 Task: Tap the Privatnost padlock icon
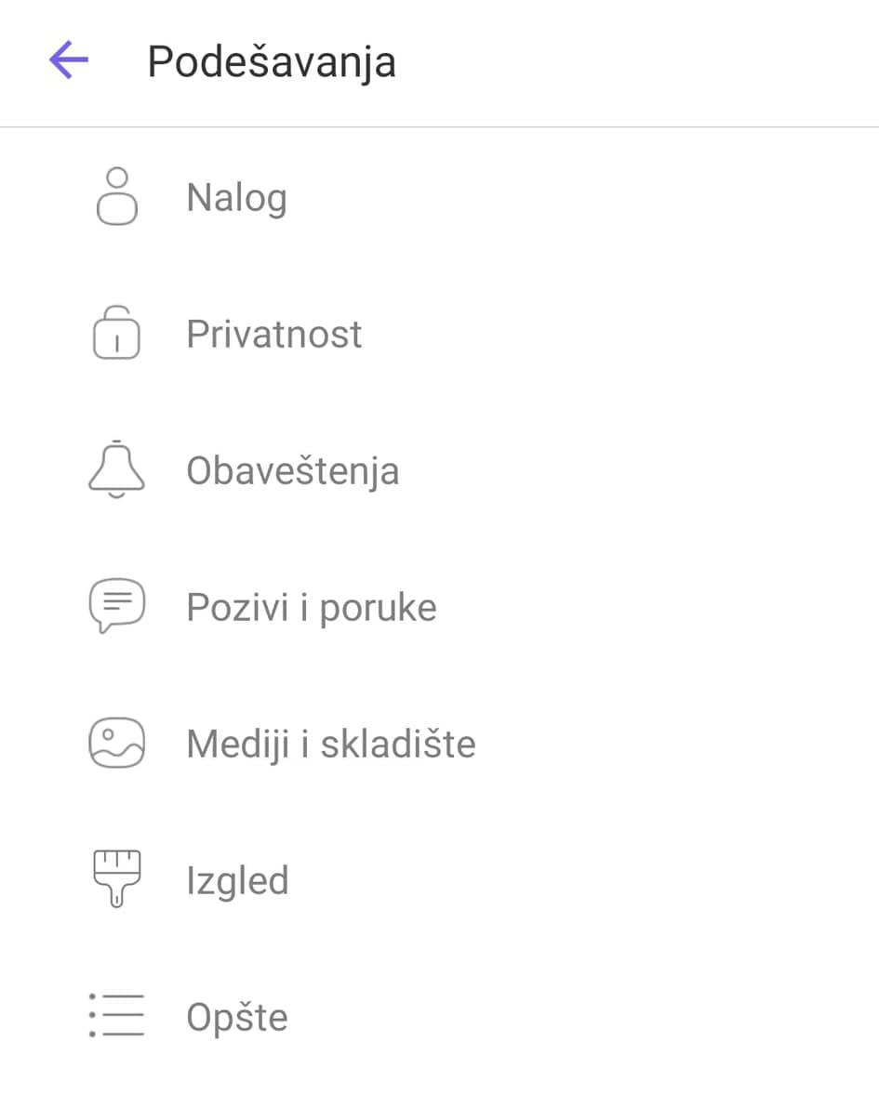click(116, 333)
